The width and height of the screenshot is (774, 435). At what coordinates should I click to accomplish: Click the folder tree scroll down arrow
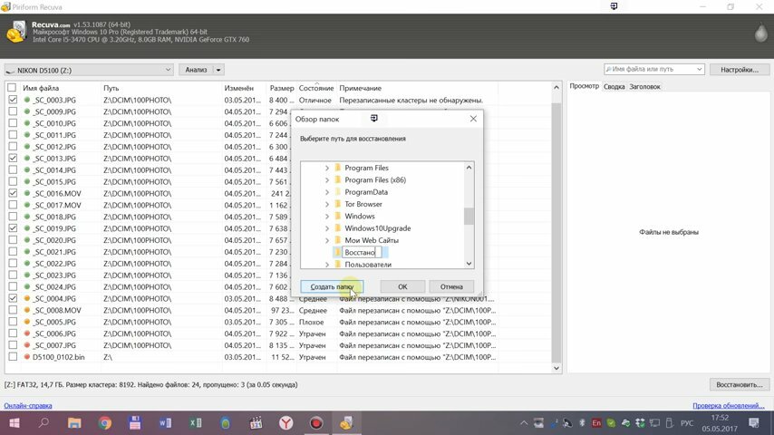tap(469, 264)
